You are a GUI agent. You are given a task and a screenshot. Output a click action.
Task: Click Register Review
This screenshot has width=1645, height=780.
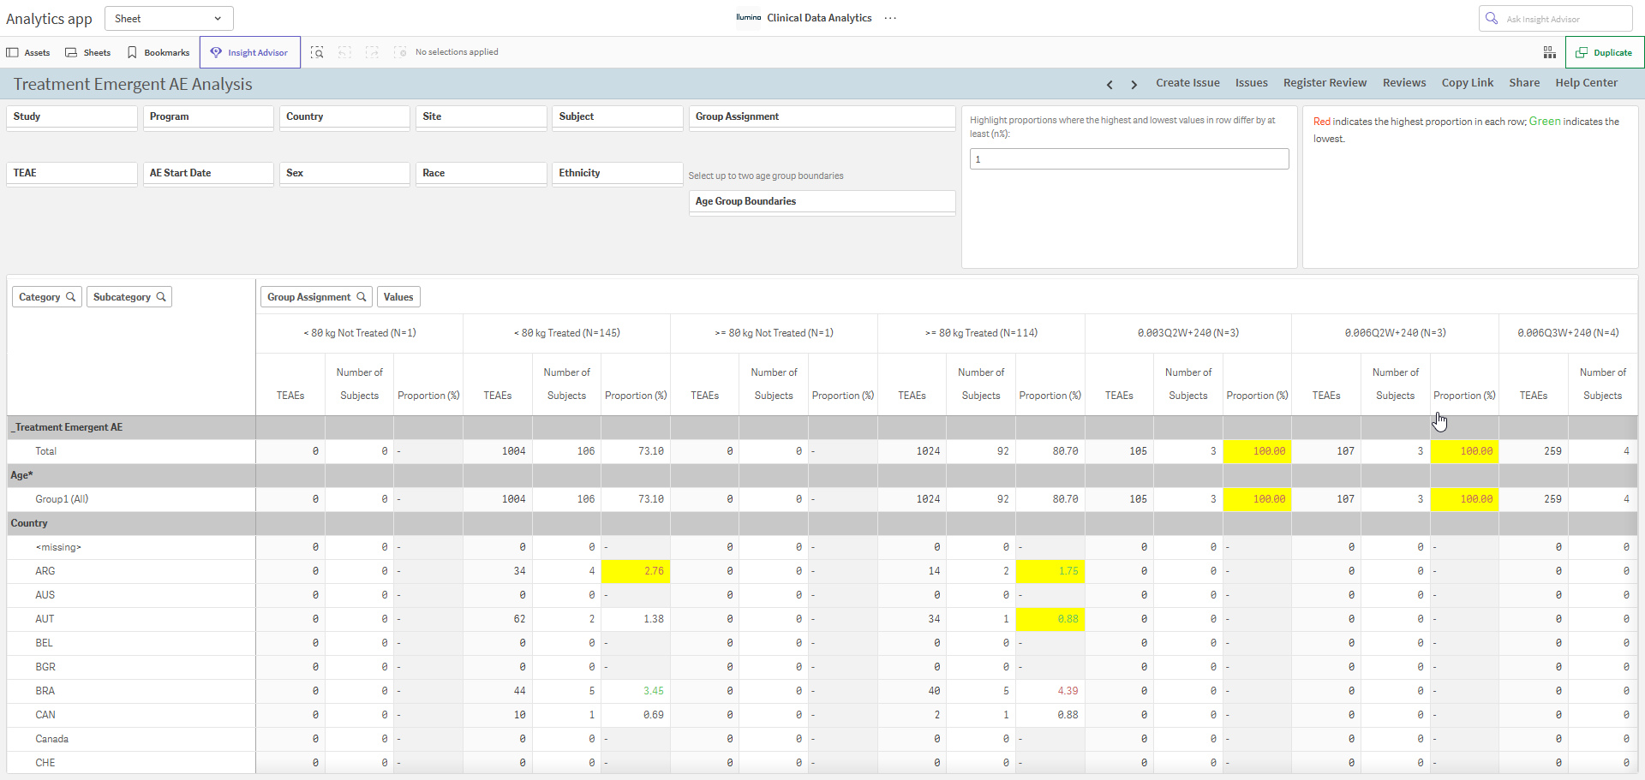1325,83
